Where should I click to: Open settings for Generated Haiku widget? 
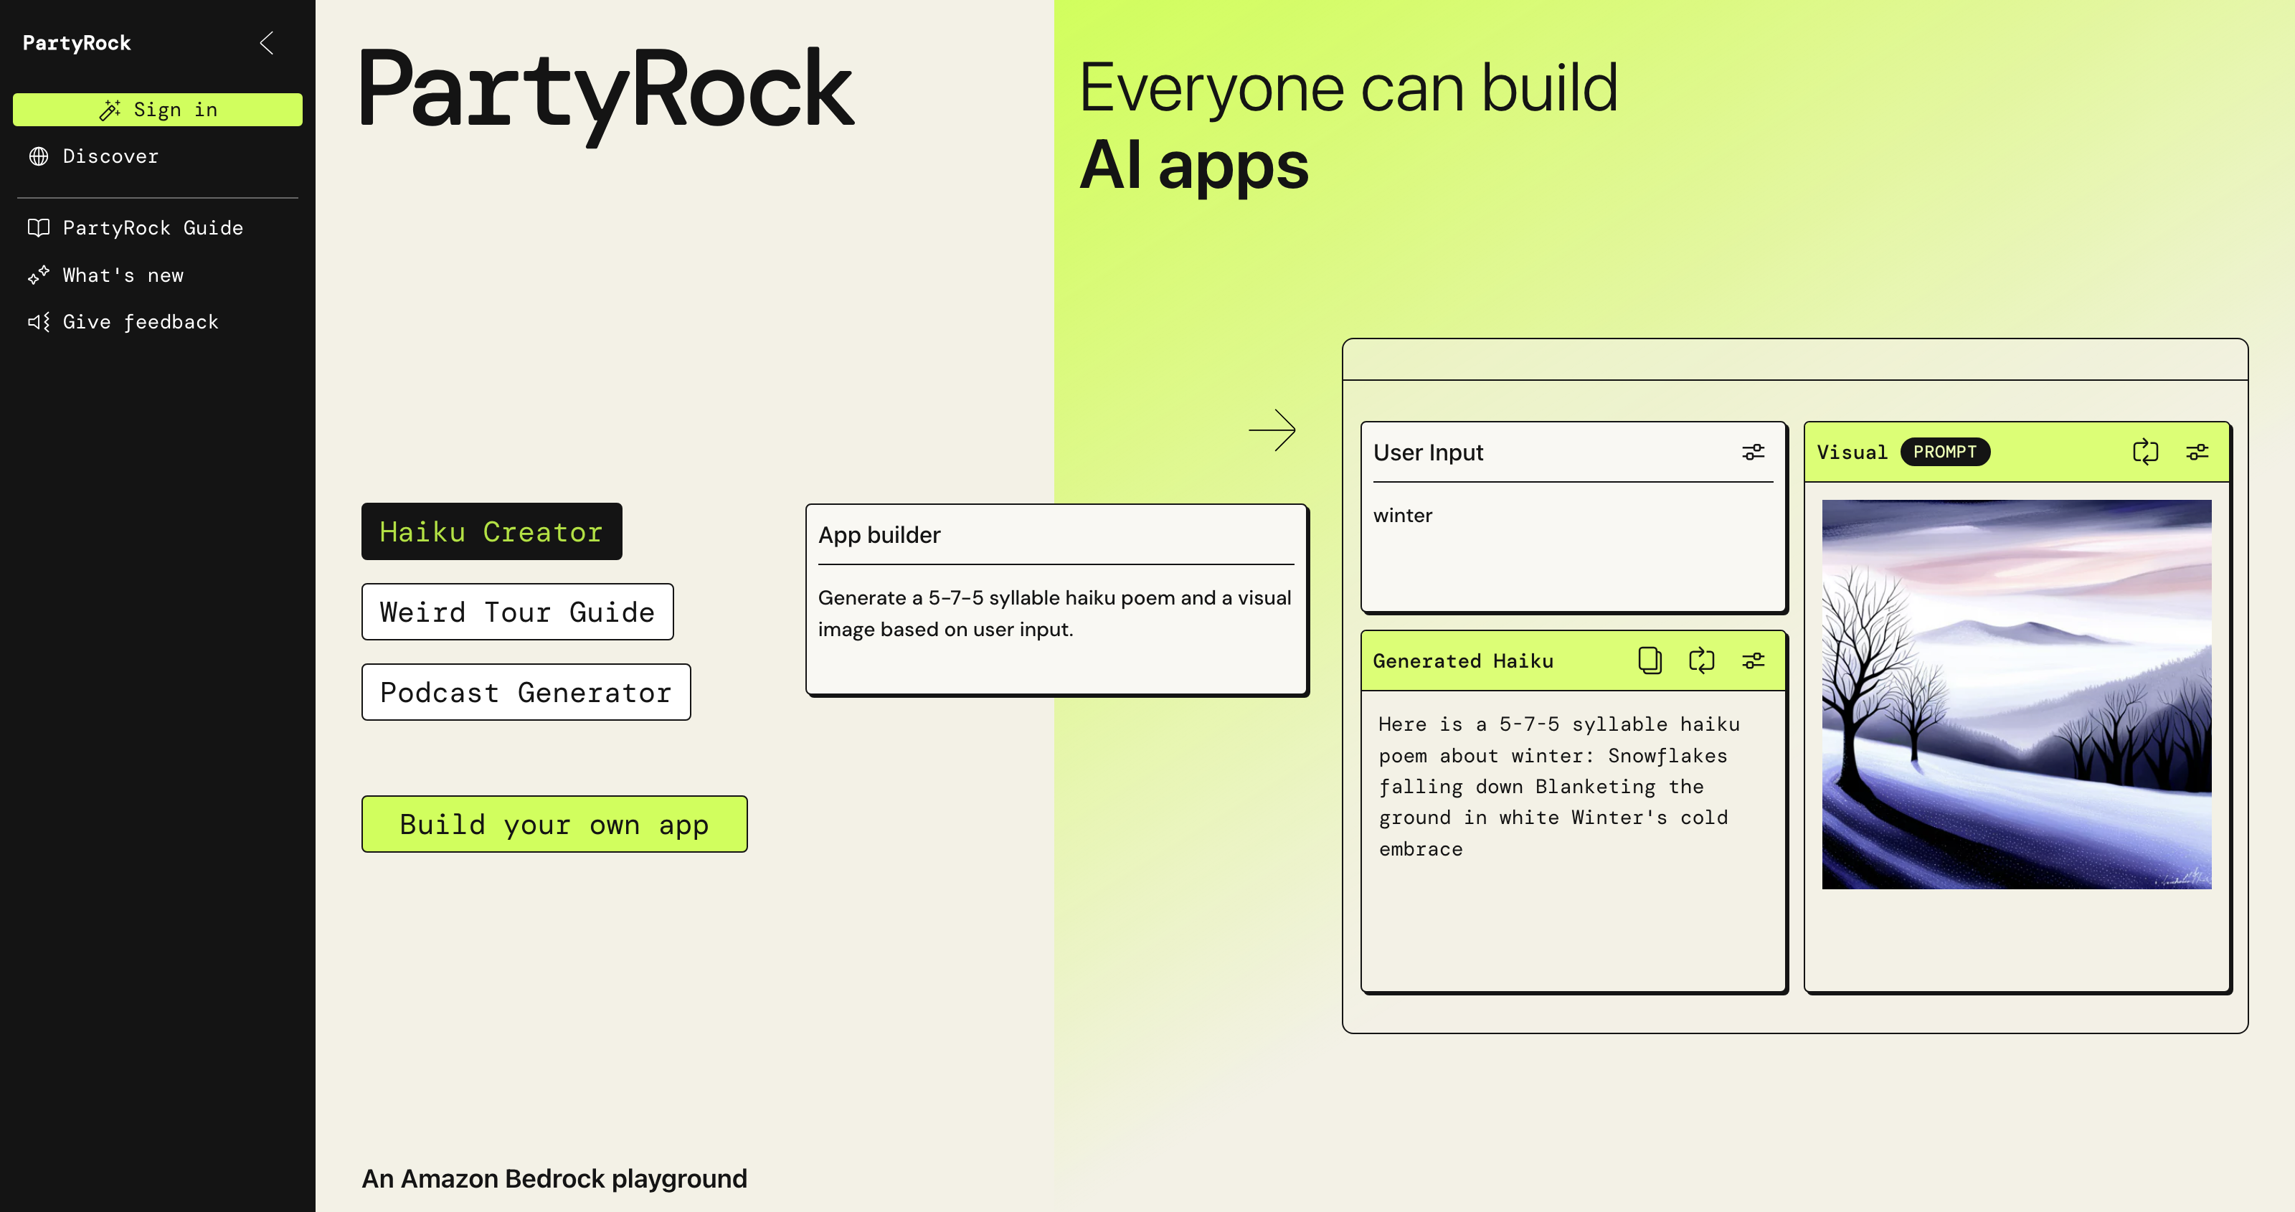point(1754,661)
